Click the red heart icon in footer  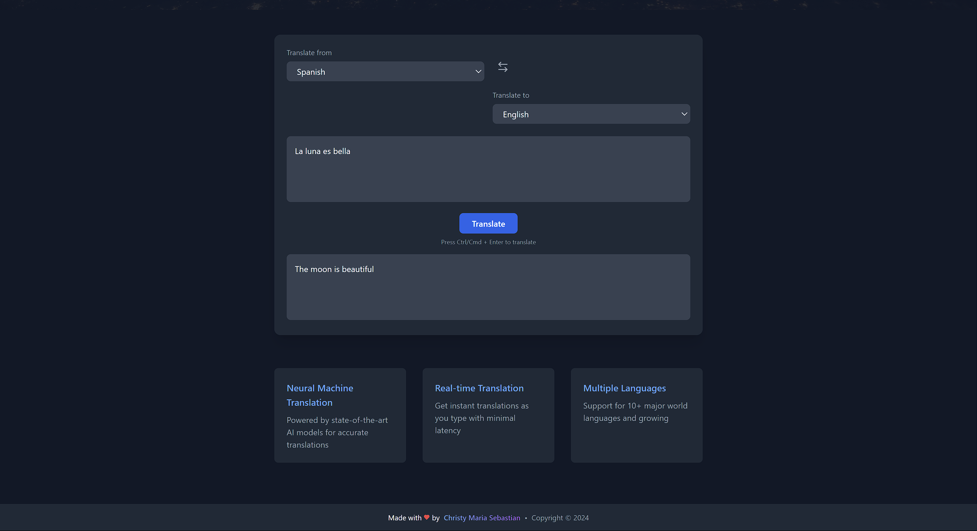pyautogui.click(x=427, y=517)
